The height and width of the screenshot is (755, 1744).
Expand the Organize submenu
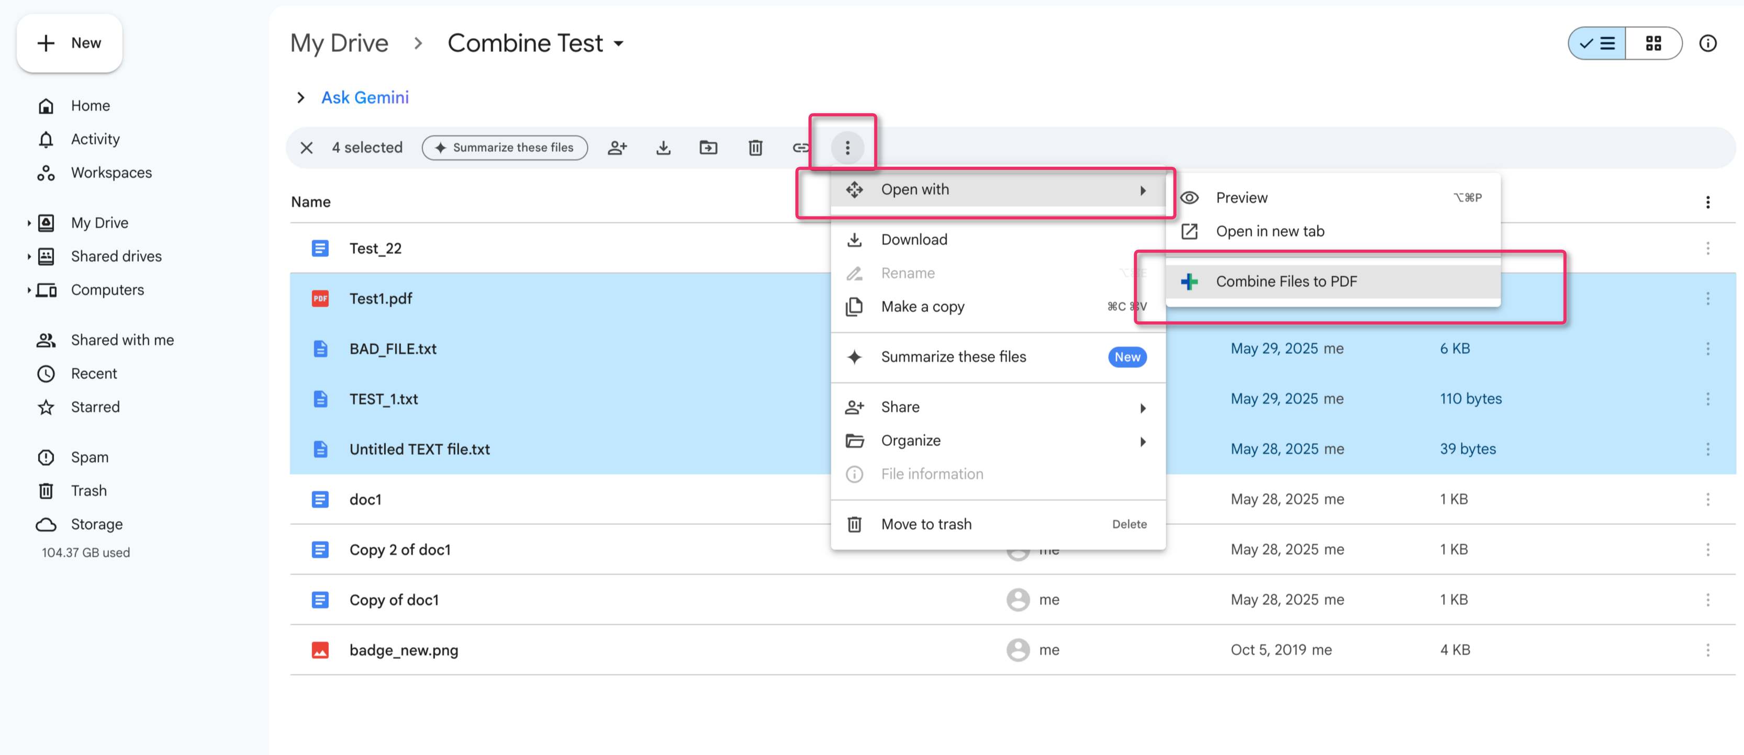pos(998,441)
